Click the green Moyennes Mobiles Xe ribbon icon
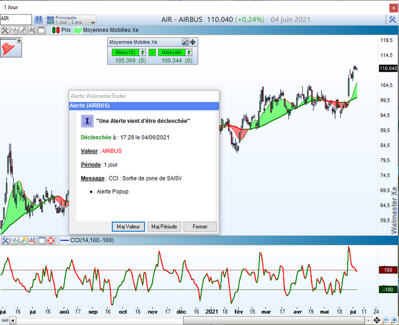399x325 pixels. 78,30
